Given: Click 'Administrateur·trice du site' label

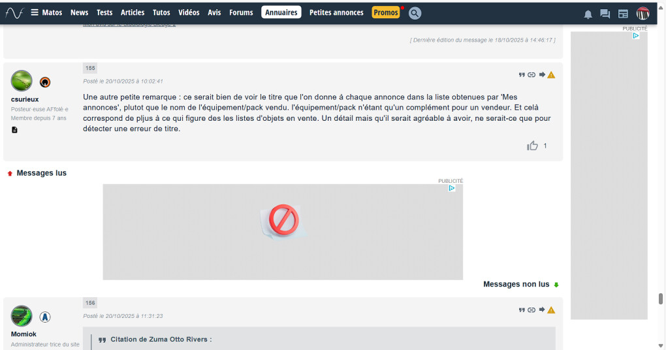Looking at the screenshot, I should coord(45,345).
